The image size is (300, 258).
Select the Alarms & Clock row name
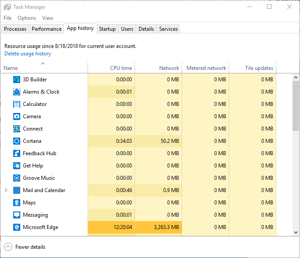(41, 92)
